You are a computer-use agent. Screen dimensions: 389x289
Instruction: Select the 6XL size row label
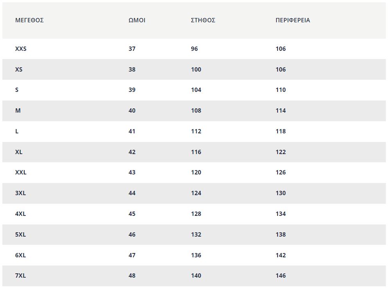(21, 255)
